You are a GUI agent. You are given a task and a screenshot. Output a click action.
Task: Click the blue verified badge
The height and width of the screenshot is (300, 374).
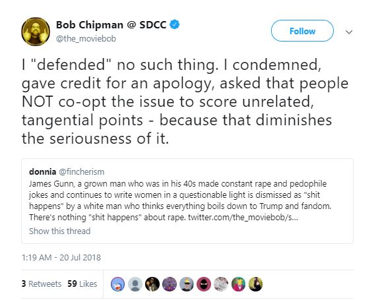[x=175, y=25]
